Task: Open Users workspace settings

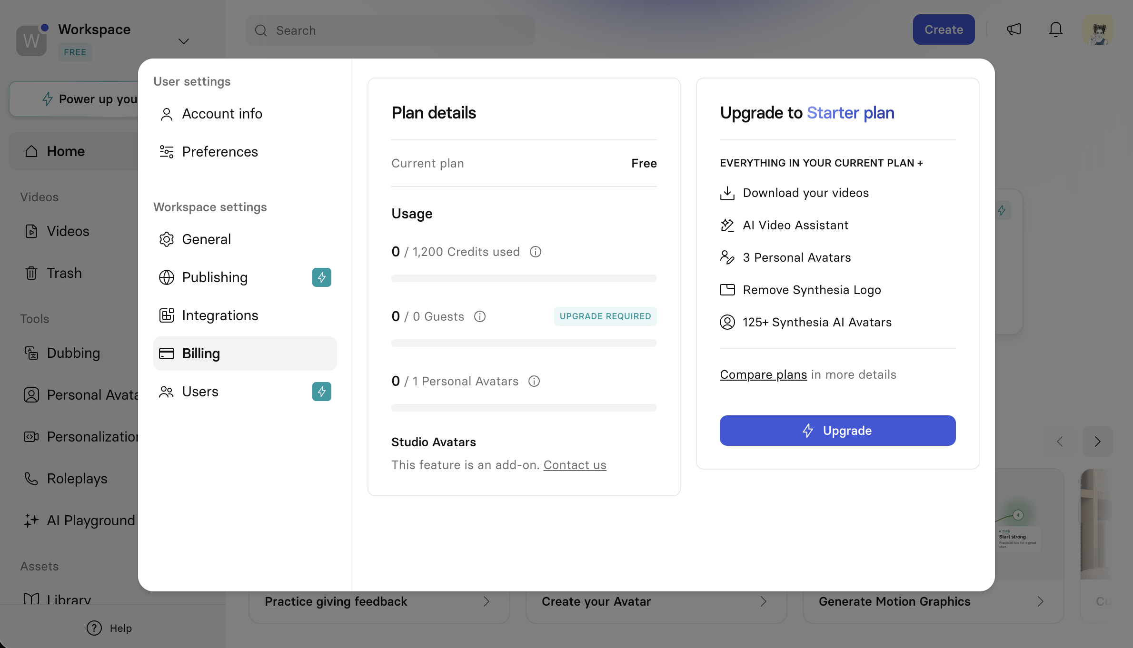Action: (245, 392)
